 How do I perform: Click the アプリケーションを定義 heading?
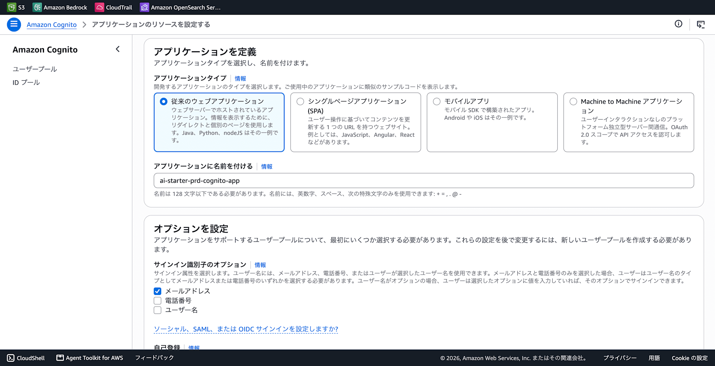pyautogui.click(x=205, y=52)
